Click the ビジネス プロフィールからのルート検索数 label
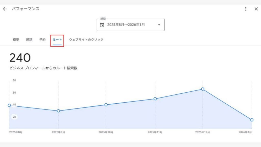This screenshot has height=147, width=261. [x=43, y=68]
